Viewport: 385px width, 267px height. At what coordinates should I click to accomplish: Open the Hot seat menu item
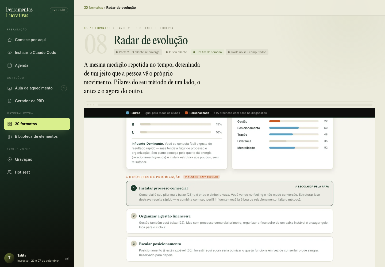click(37, 172)
